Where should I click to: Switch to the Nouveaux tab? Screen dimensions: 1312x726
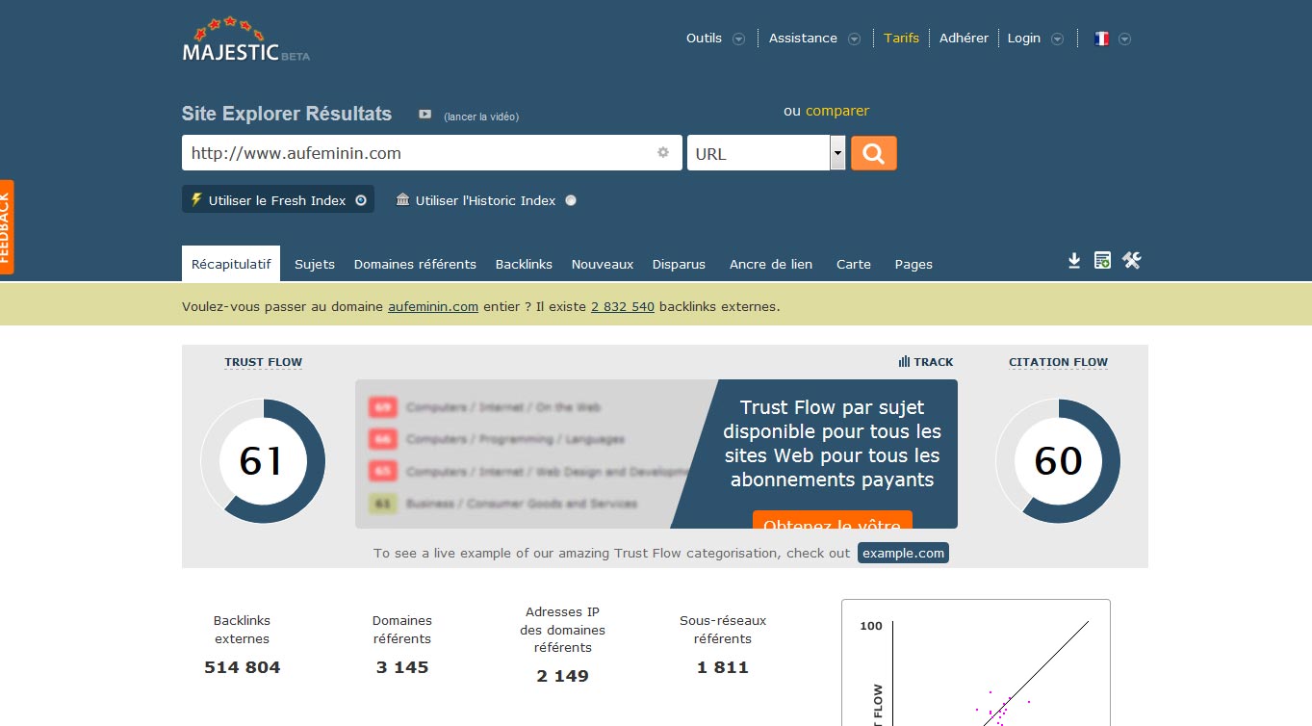(603, 264)
